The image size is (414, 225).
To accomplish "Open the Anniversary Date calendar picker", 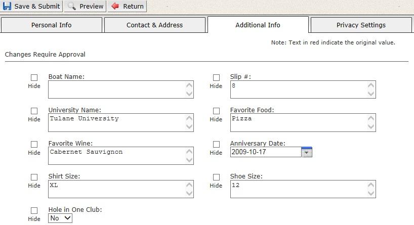I will pos(307,152).
